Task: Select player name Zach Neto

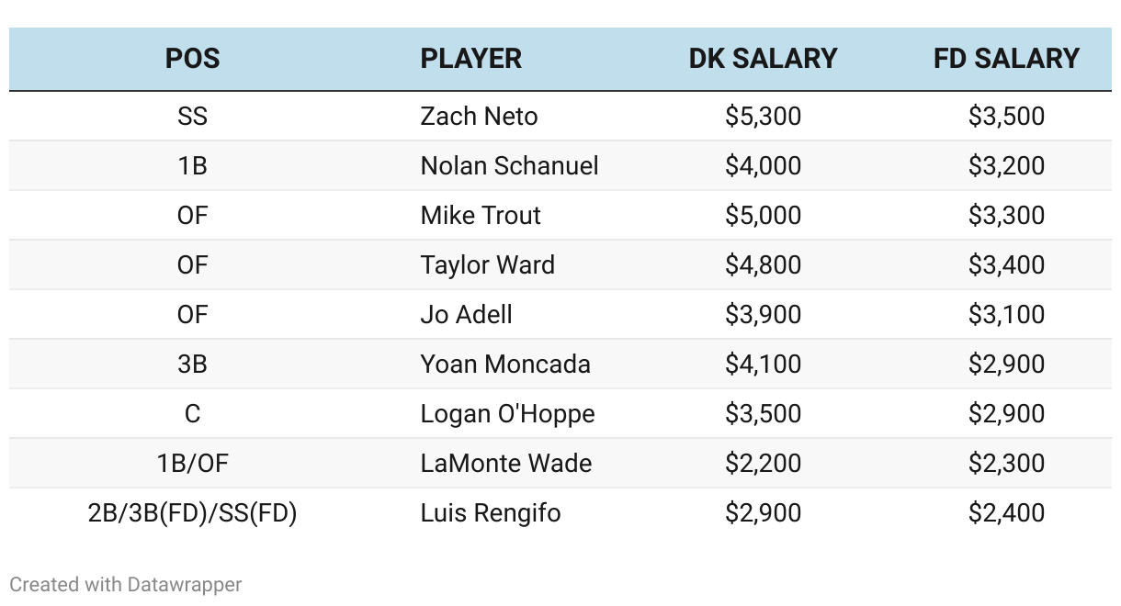Action: [479, 117]
